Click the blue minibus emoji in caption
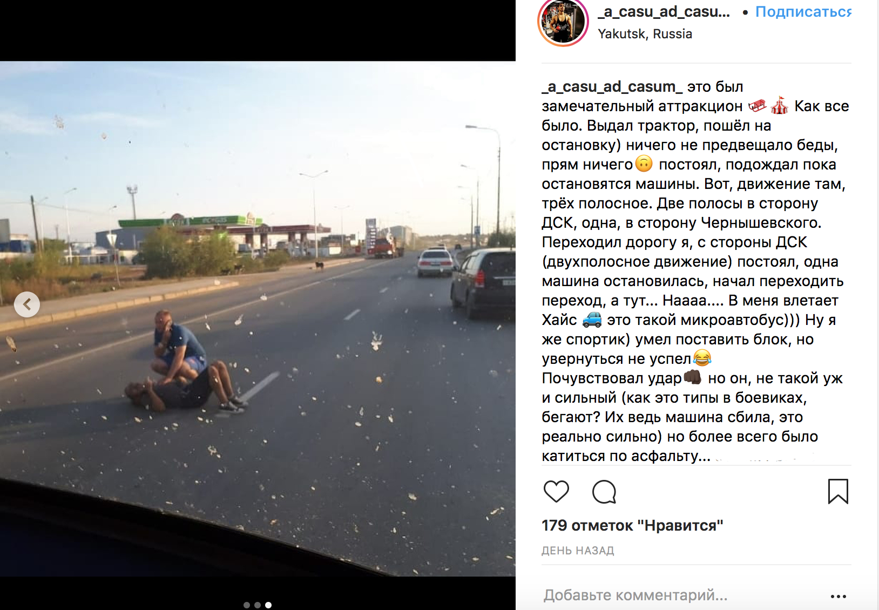879x610 pixels. 592,320
